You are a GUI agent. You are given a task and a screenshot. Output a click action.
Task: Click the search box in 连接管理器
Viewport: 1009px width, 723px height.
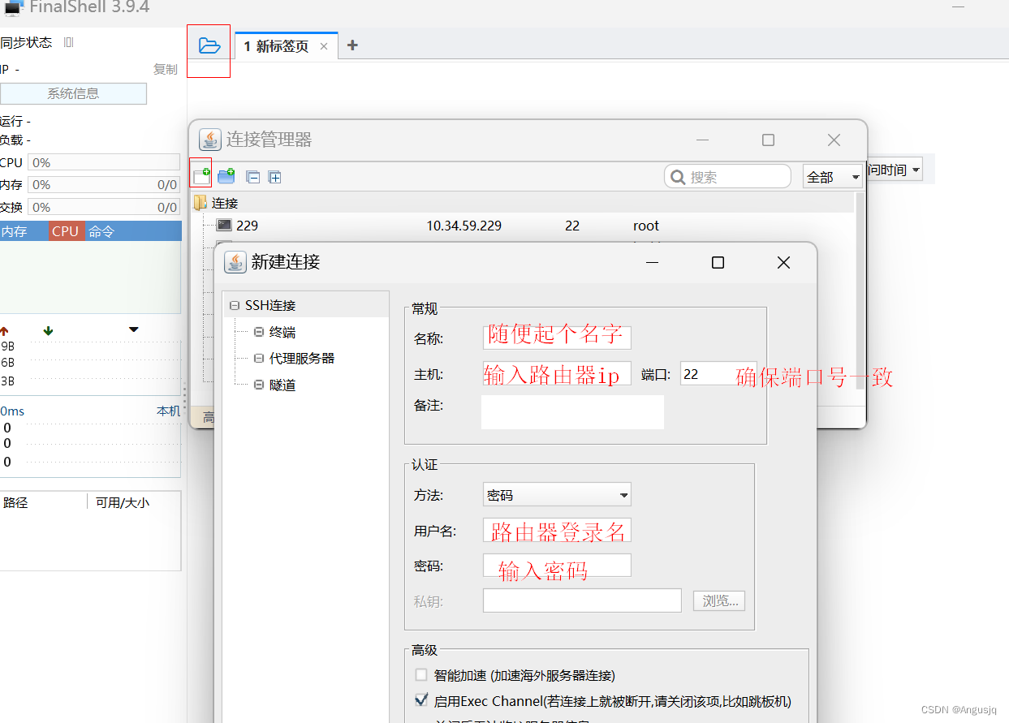[x=727, y=176]
